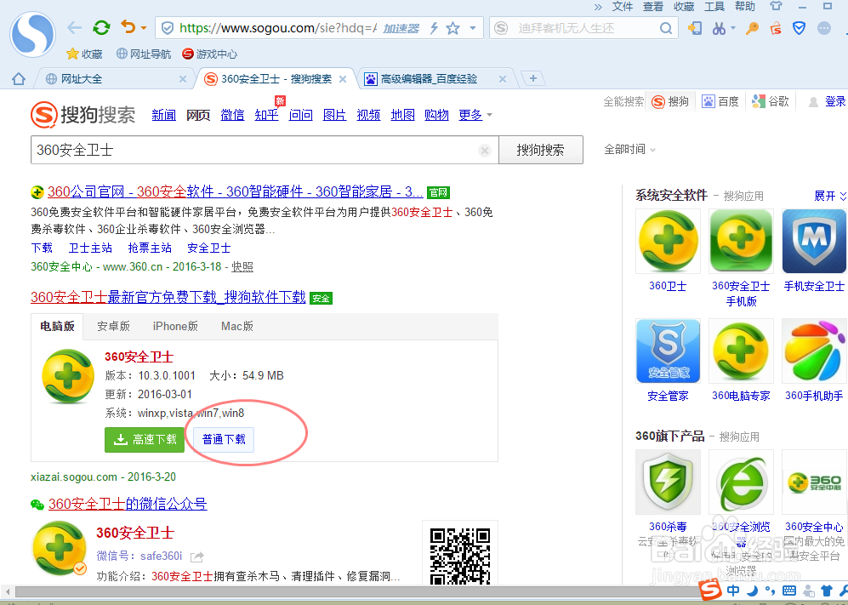Image resolution: width=848 pixels, height=605 pixels.
Task: Open 微信 search category
Action: (232, 115)
